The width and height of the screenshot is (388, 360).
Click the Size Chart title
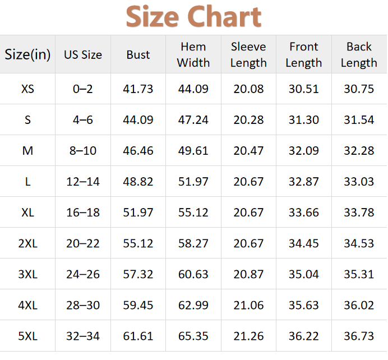coord(193,17)
